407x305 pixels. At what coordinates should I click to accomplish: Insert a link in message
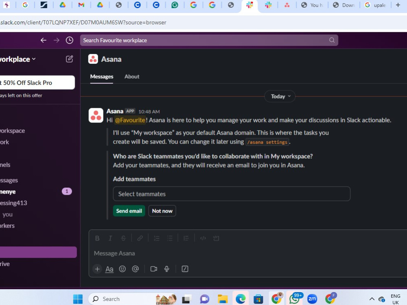click(140, 238)
